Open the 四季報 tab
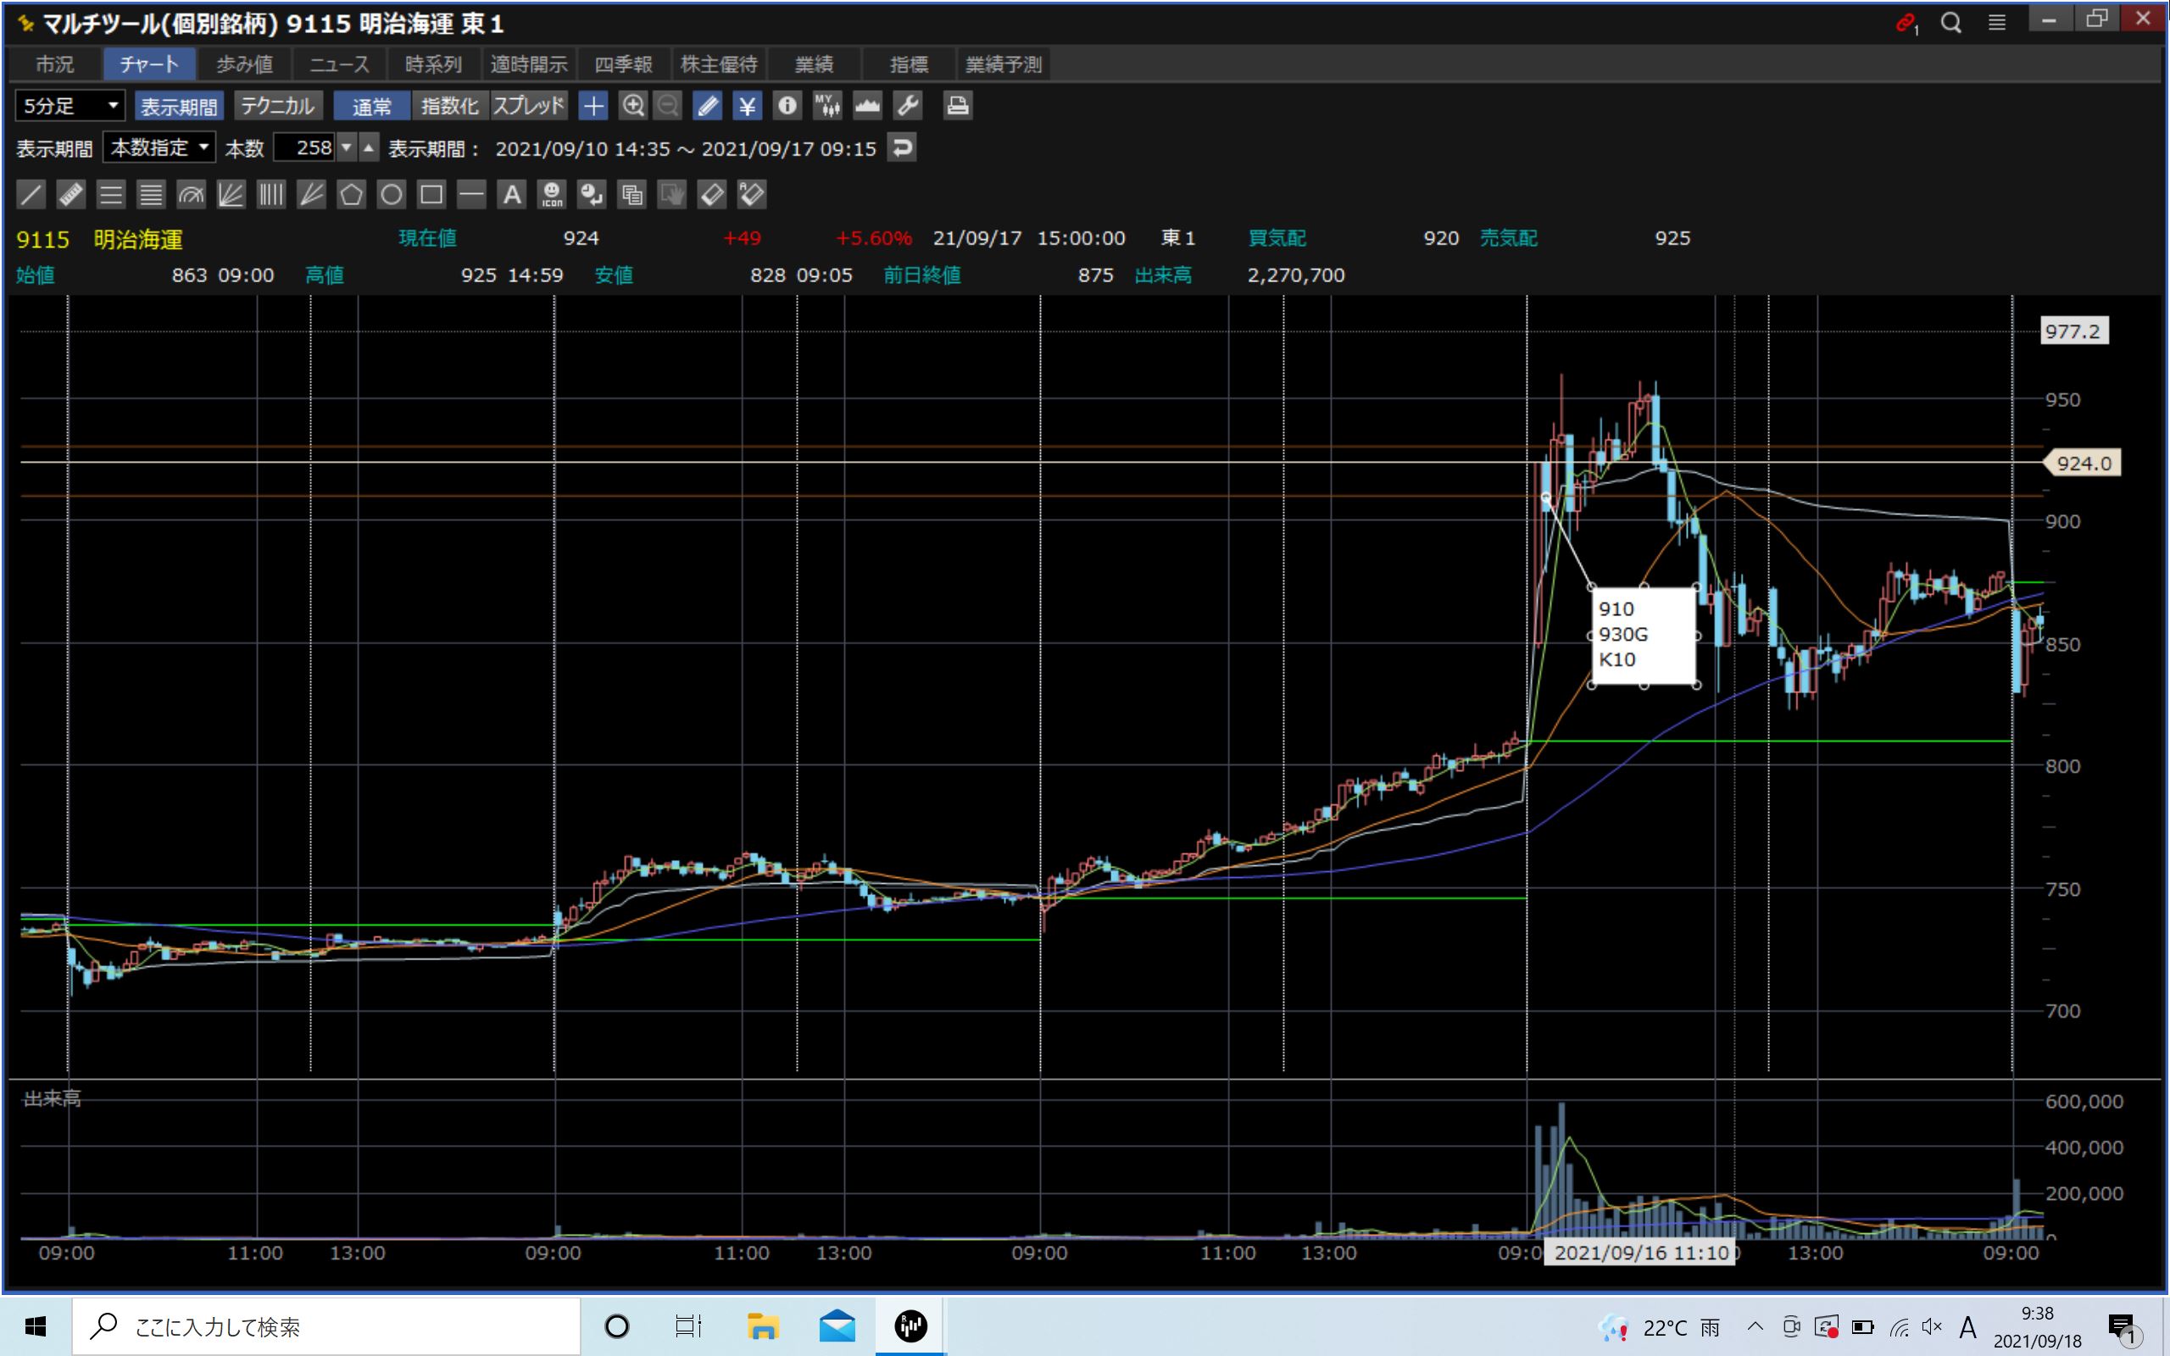 [x=623, y=64]
